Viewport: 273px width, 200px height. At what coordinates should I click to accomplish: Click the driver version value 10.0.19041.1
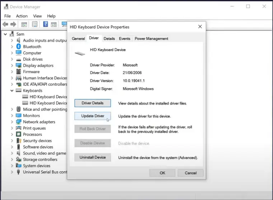(134, 81)
